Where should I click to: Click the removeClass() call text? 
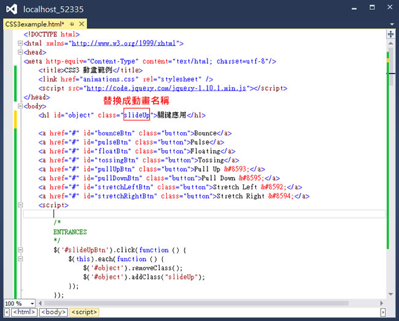155,268
